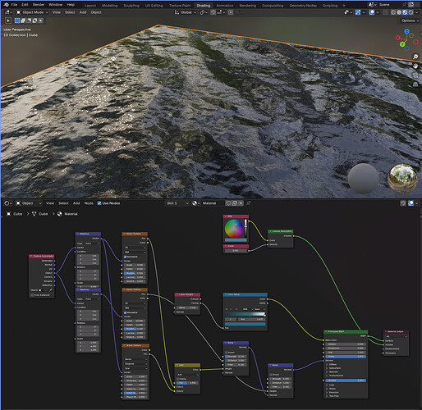Toggle Clamp checkbox in the Add mix node
422x410 pixels.
178,379
